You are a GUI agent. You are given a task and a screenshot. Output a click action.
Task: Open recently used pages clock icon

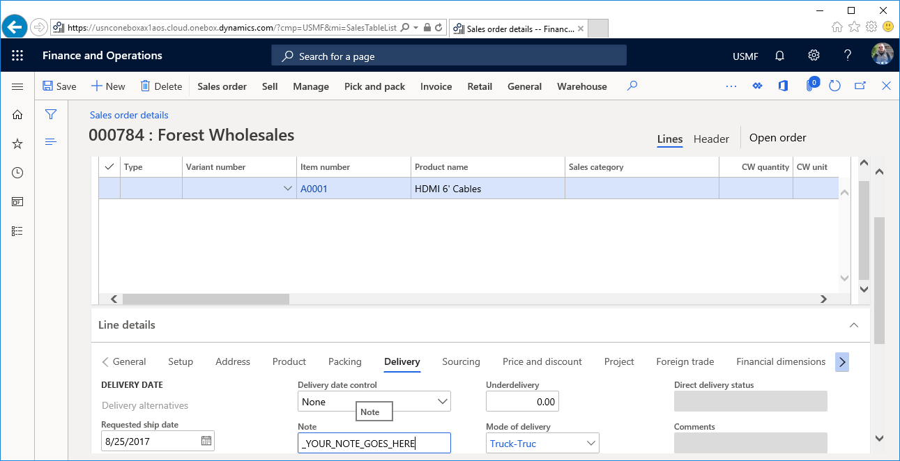17,172
